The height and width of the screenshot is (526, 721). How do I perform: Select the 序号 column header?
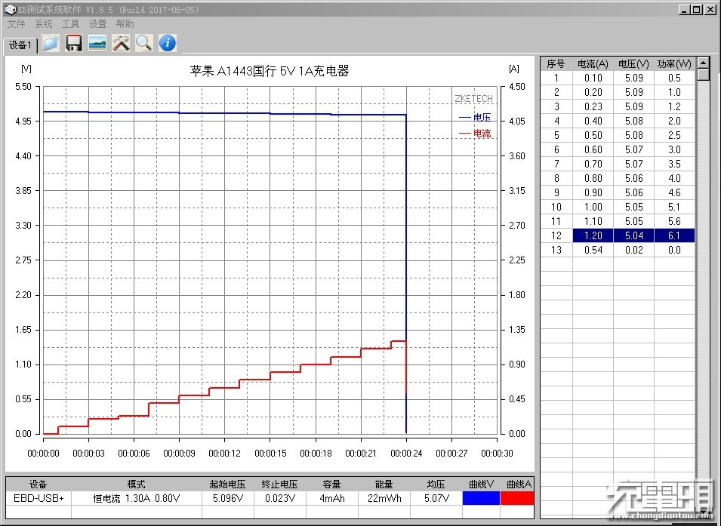tap(556, 64)
